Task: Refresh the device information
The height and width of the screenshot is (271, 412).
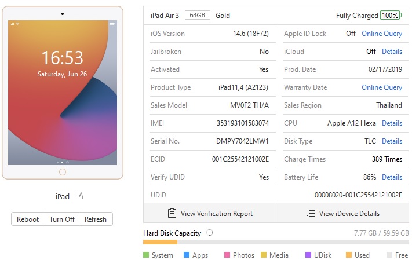Action: 96,219
